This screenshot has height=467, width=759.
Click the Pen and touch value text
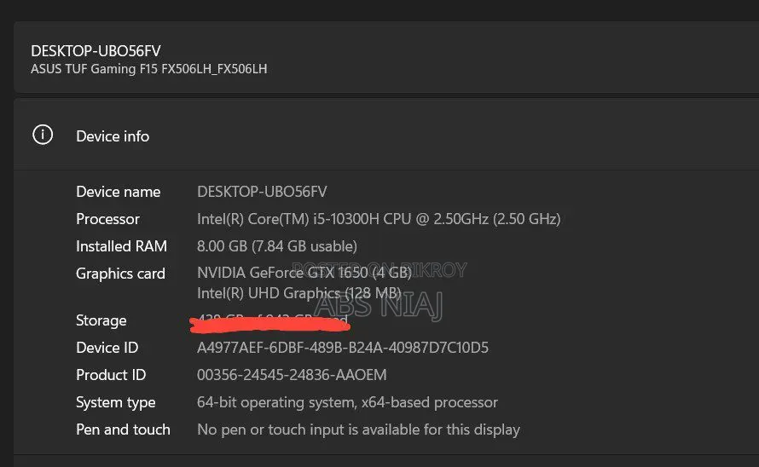click(358, 430)
